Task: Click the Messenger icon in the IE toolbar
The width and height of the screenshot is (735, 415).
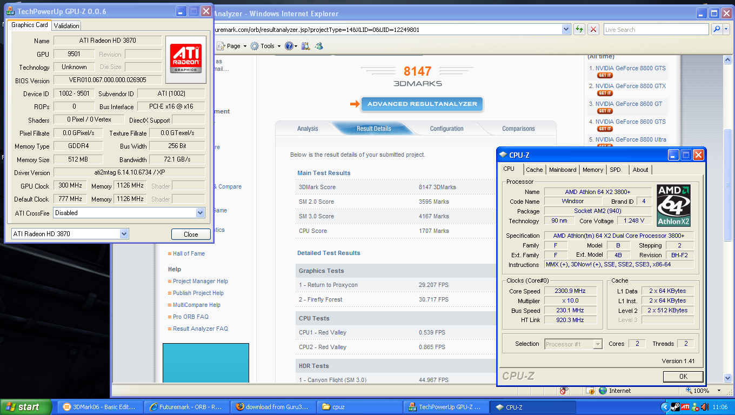Action: coord(319,46)
